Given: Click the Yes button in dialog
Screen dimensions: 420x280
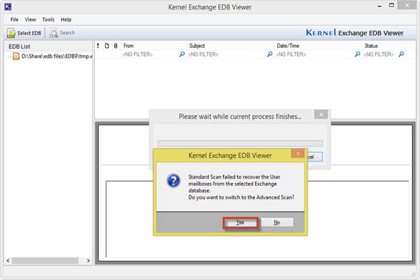Looking at the screenshot, I should click(240, 223).
